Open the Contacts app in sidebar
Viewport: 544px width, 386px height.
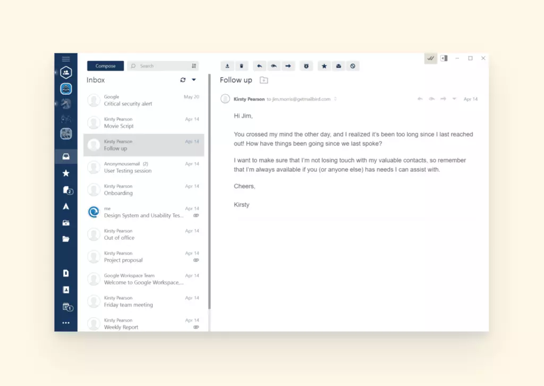(66, 290)
